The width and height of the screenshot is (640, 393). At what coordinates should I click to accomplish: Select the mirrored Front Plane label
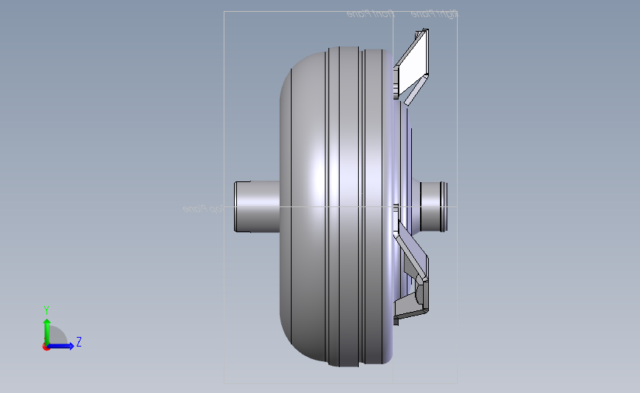coord(371,14)
